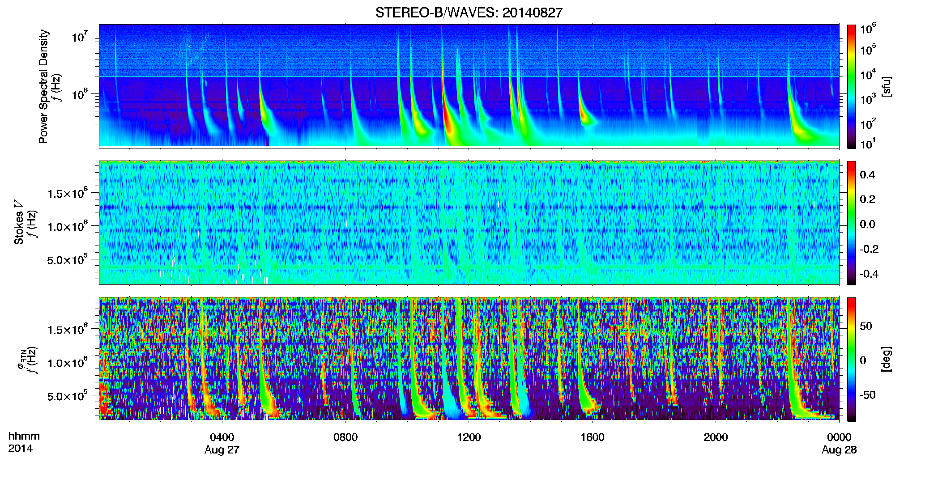The width and height of the screenshot is (938, 483).
Task: Click the 10^3 value on the sfu colorbar
Action: pos(868,99)
